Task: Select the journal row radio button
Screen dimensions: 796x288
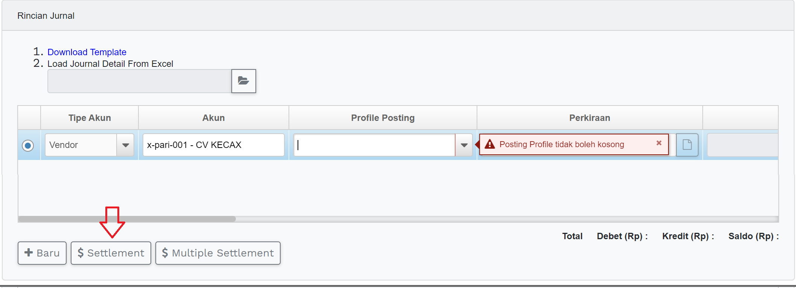Action: point(28,145)
